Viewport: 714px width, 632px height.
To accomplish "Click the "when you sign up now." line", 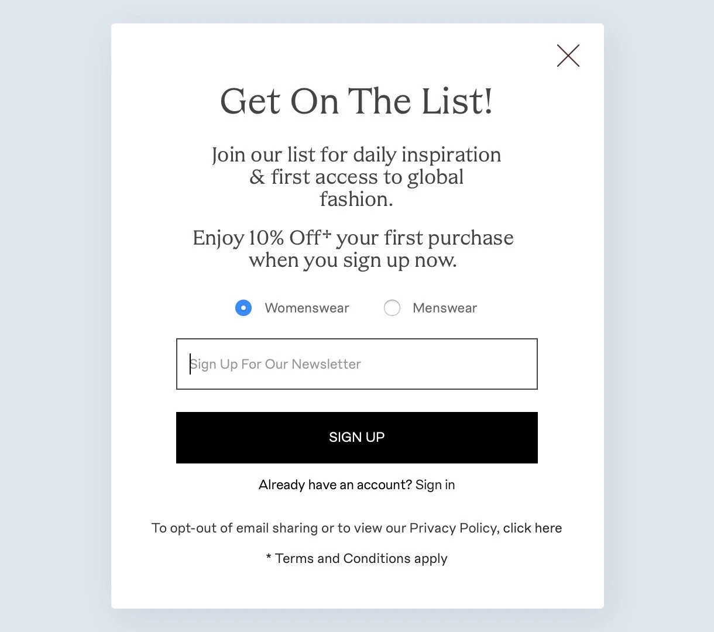I will point(353,260).
